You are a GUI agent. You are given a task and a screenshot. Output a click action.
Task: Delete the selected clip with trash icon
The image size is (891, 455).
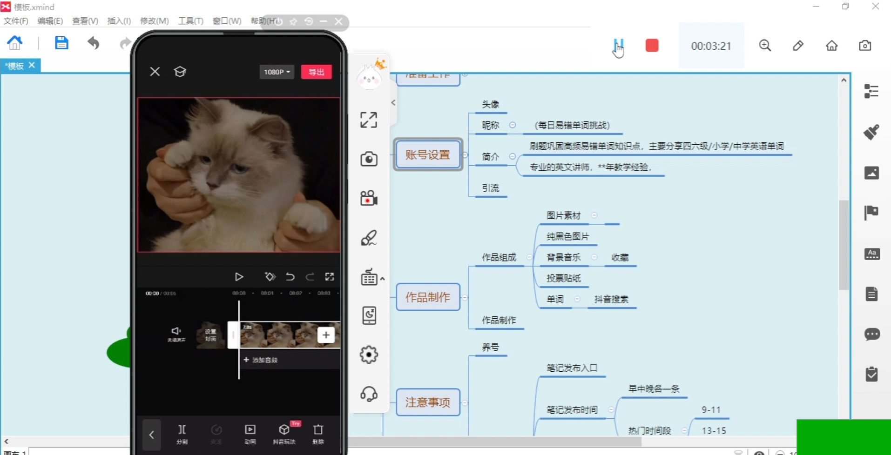point(318,435)
